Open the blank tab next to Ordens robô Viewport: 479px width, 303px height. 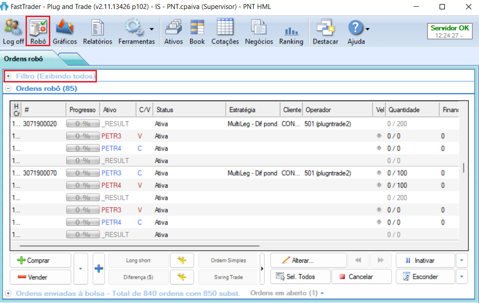pyautogui.click(x=73, y=59)
